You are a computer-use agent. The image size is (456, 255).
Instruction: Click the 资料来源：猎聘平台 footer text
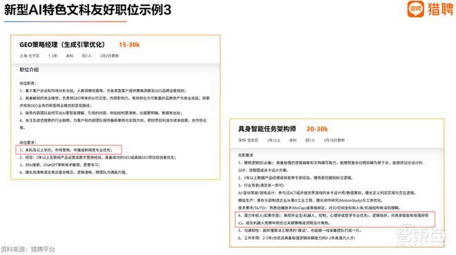[x=28, y=249]
